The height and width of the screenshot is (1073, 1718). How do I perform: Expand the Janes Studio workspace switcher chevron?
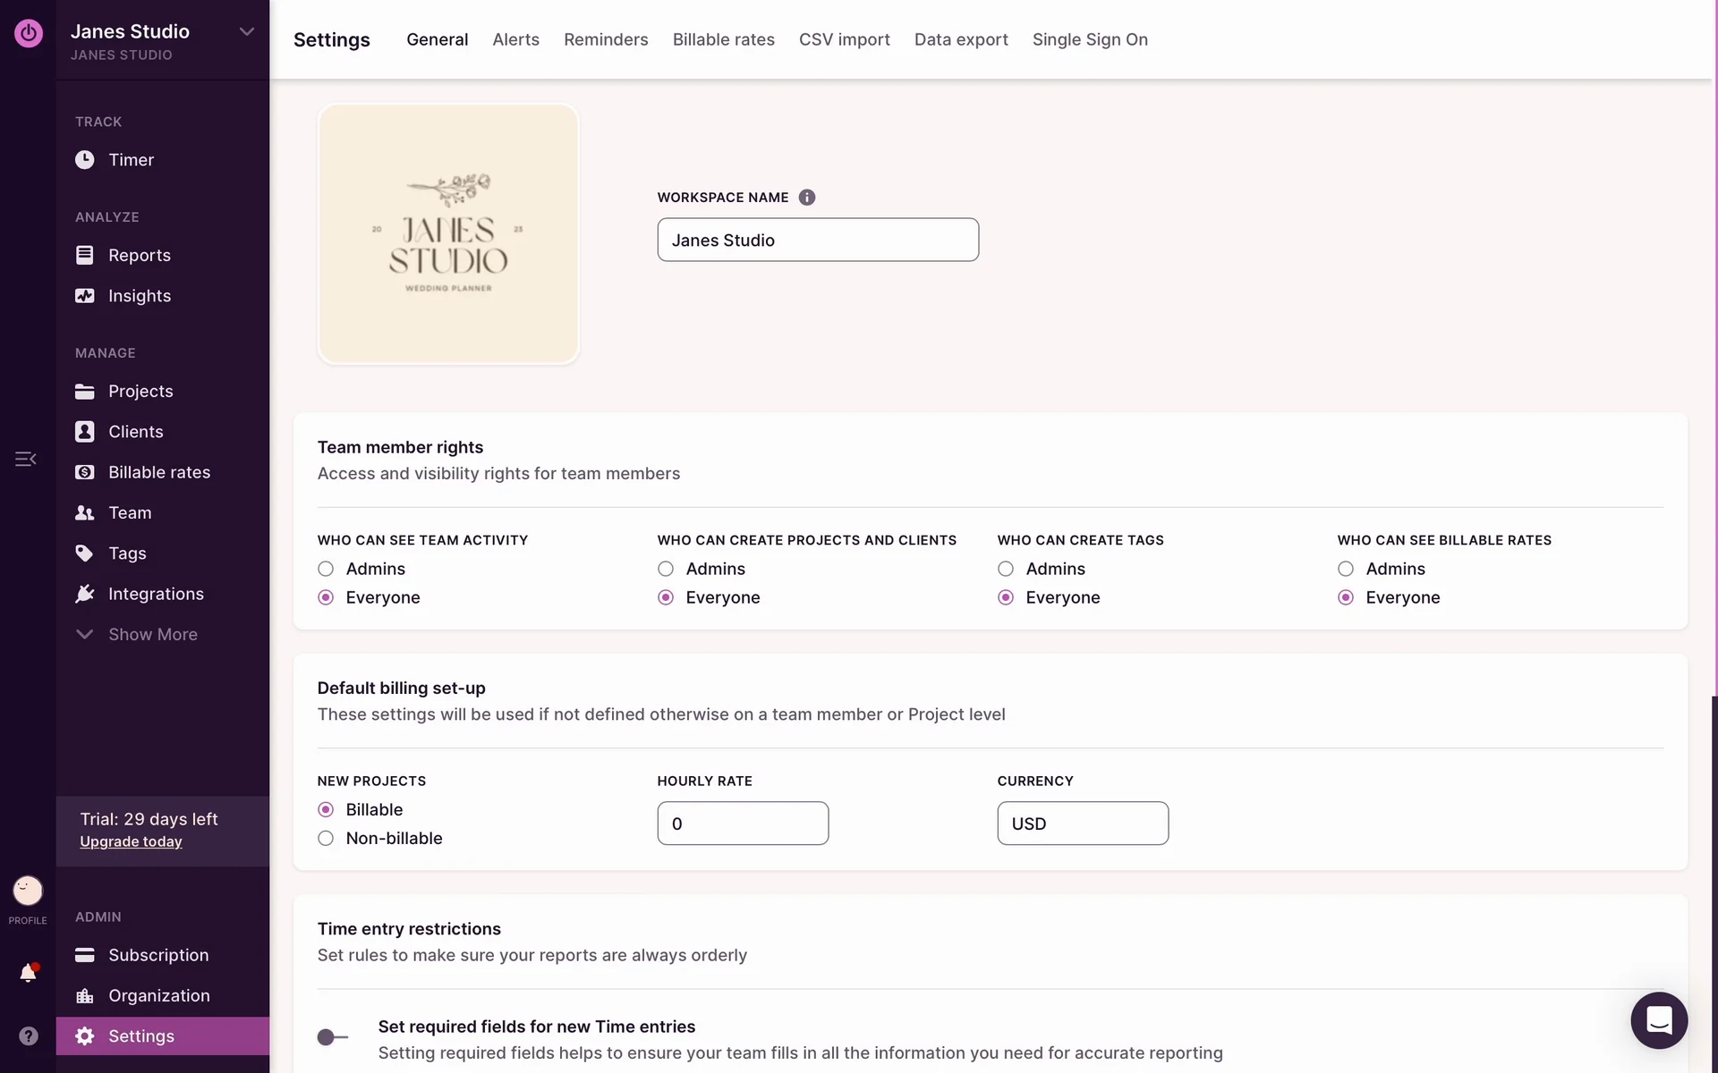[x=247, y=32]
